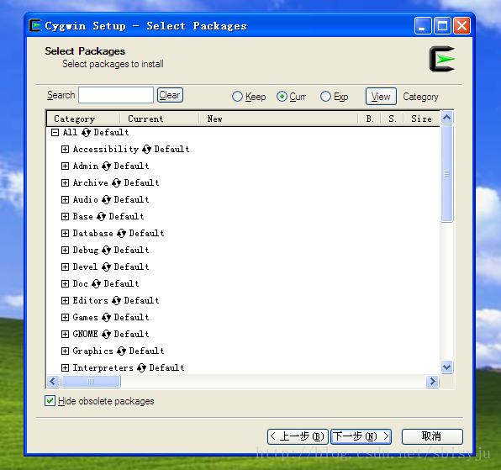Expand the Editors category

65,301
